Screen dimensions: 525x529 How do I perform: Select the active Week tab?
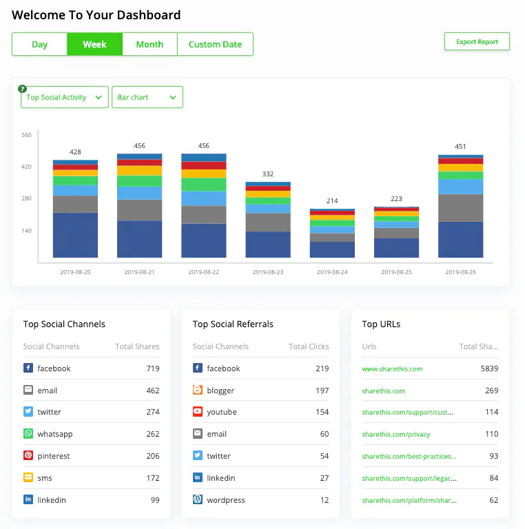click(x=94, y=45)
